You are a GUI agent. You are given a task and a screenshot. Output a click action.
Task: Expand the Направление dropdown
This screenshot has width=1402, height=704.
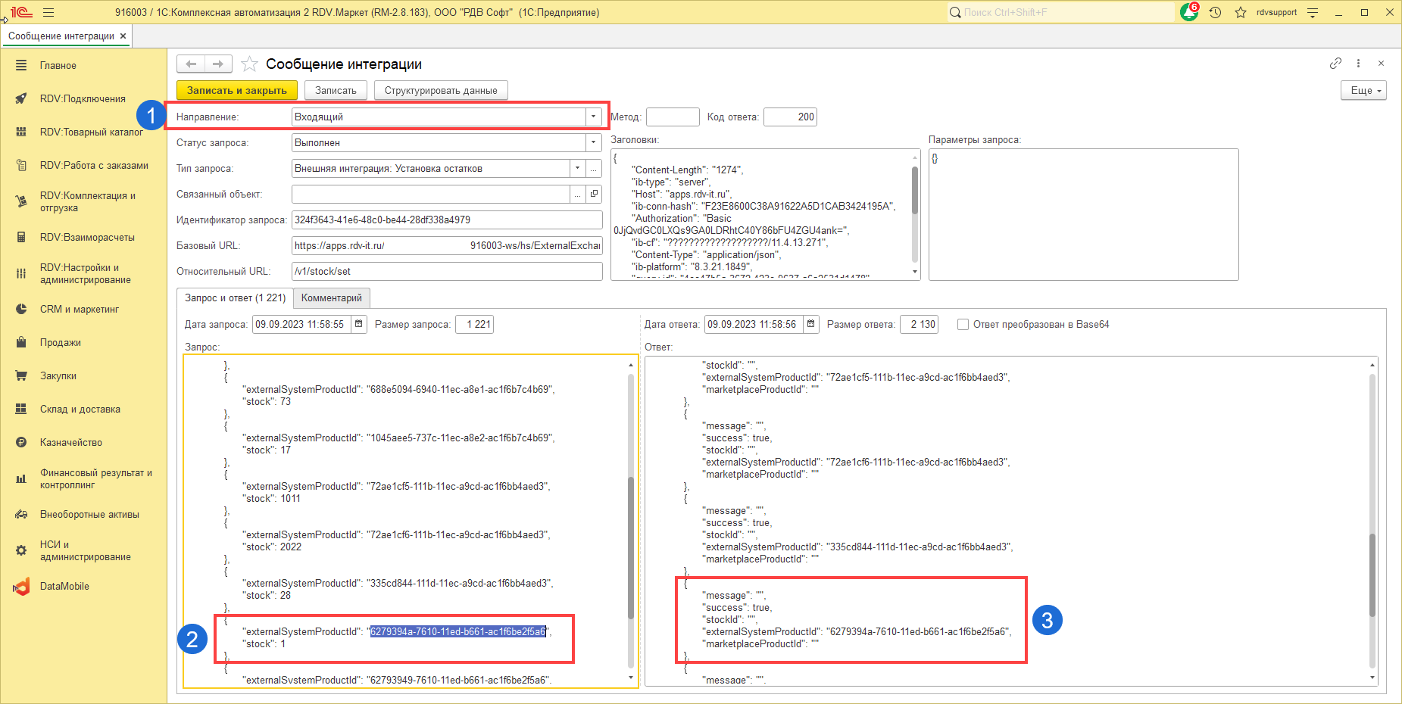(x=593, y=117)
